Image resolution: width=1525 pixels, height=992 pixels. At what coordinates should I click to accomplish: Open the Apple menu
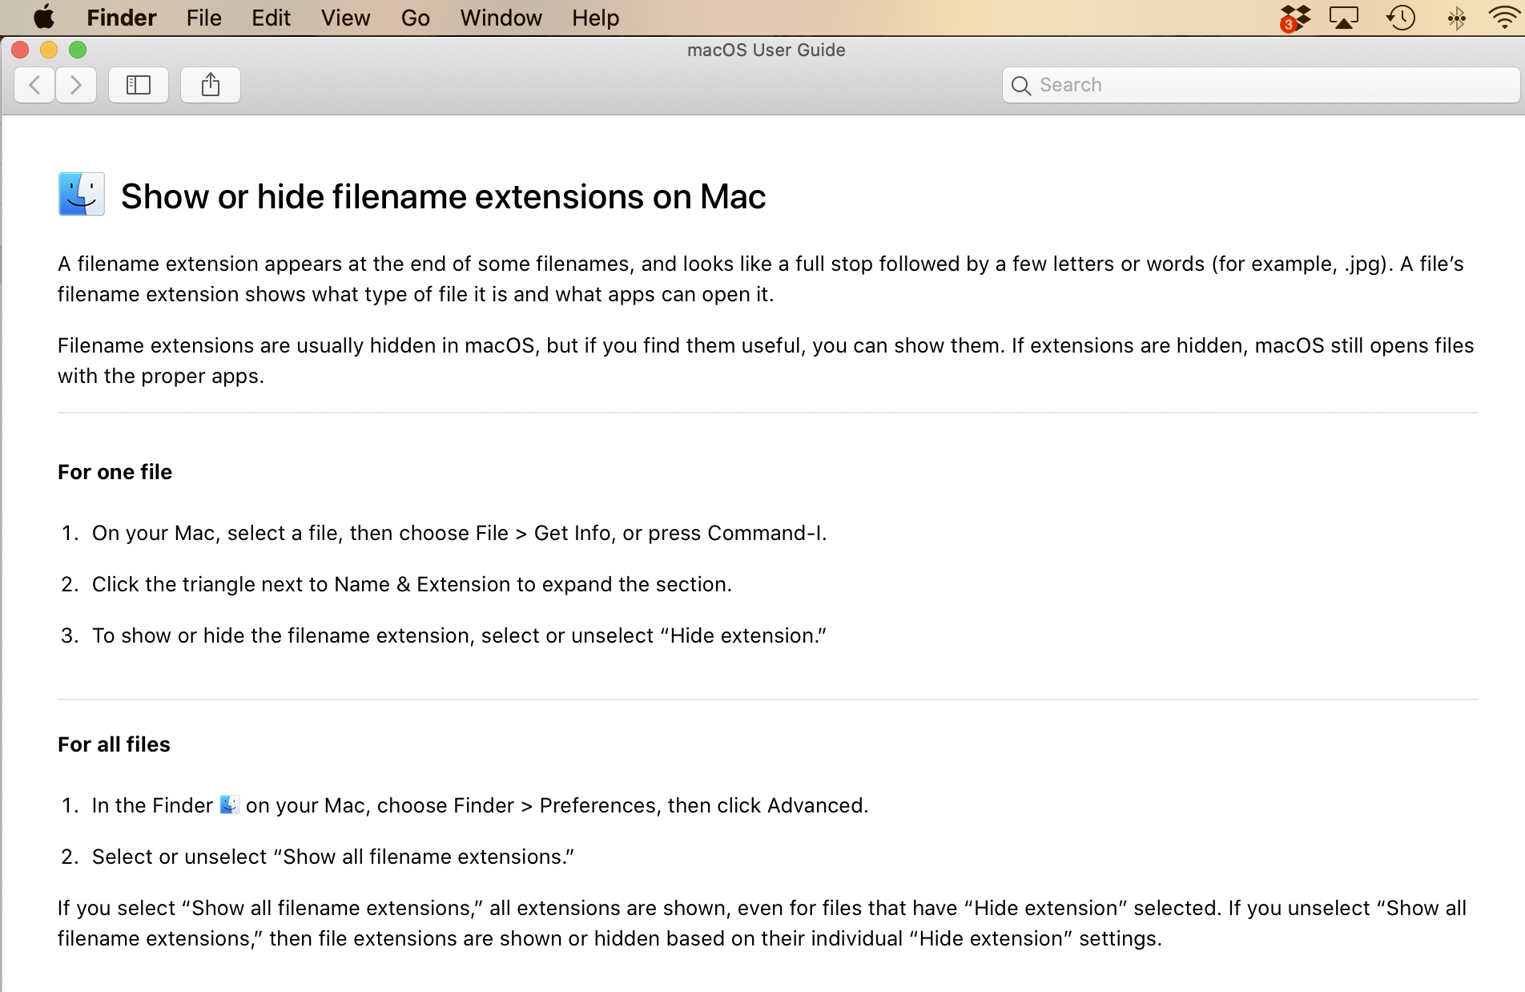click(44, 18)
